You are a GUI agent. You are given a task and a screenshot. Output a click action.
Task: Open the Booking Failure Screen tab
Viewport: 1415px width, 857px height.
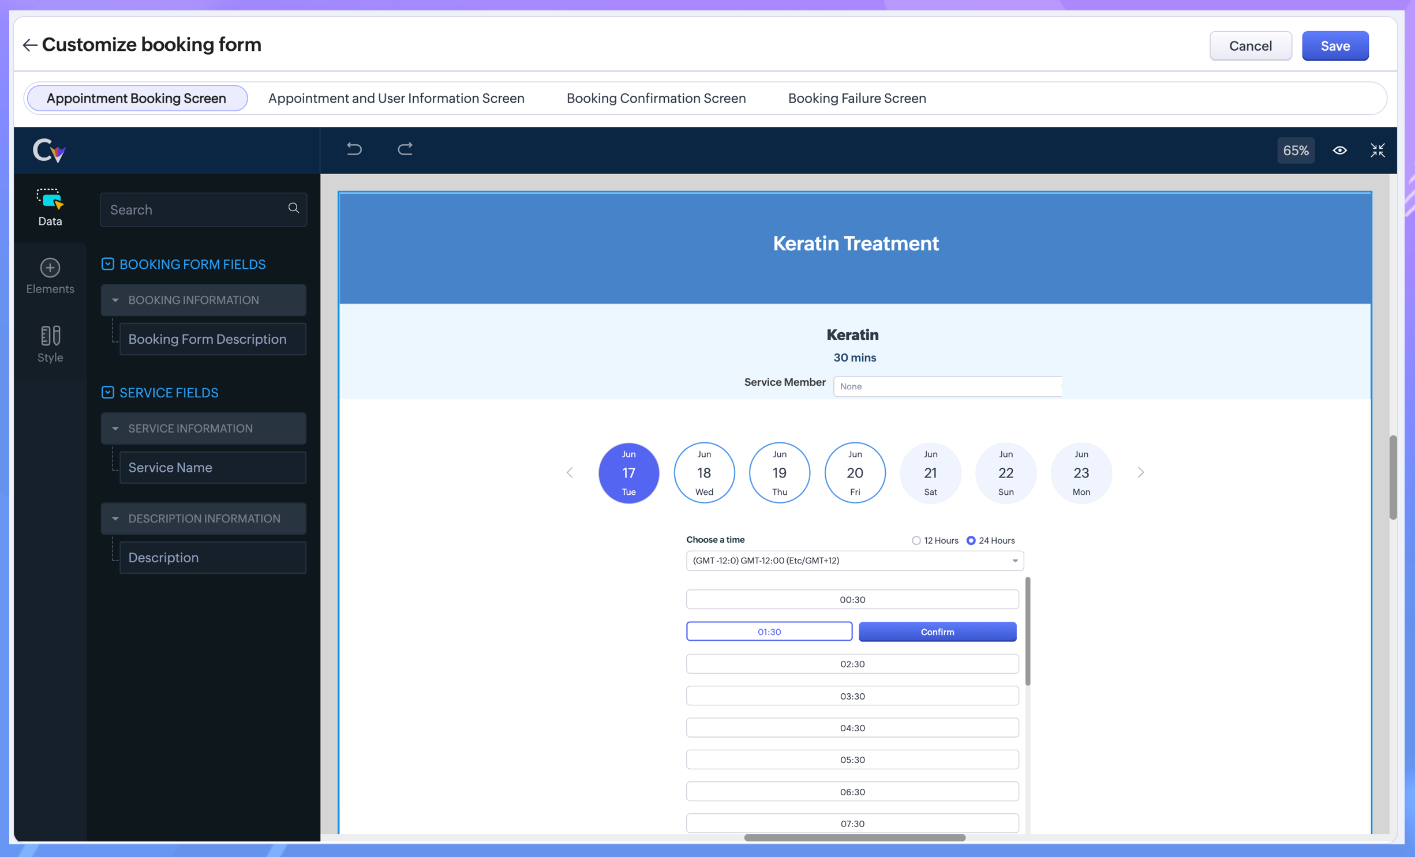click(x=856, y=98)
